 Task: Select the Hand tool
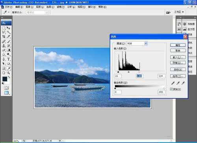(x=4, y=73)
